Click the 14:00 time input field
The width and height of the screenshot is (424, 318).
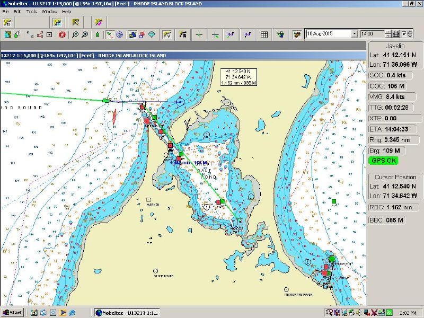coord(372,34)
